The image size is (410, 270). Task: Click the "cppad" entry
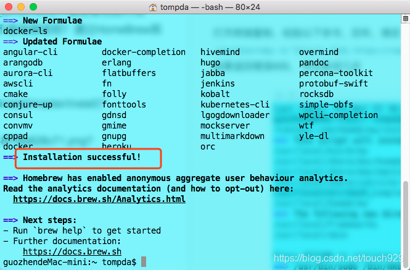click(15, 136)
